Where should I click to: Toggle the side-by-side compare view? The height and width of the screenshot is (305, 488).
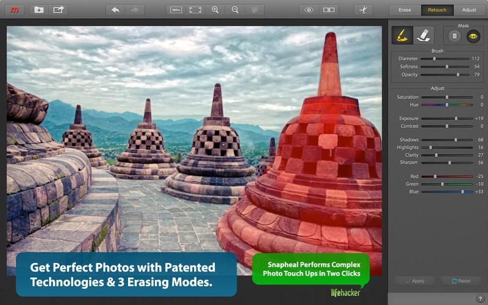tap(329, 10)
